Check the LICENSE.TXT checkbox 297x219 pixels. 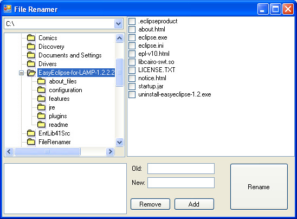[132, 70]
